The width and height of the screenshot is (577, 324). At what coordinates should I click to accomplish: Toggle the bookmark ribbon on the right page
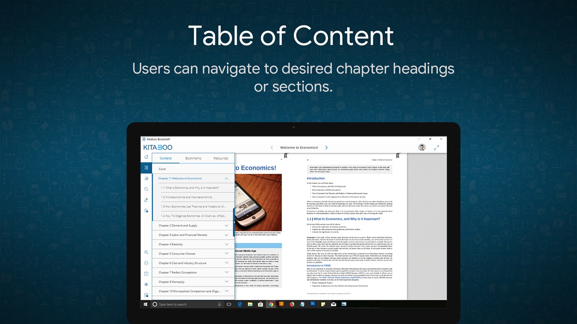[x=397, y=155]
